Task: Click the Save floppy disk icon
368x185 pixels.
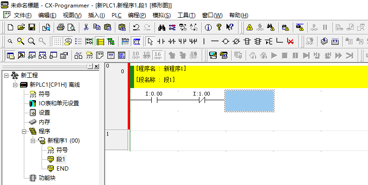Action: pyautogui.click(x=32, y=27)
